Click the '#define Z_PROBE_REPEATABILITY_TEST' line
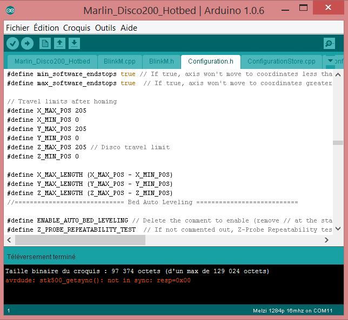348x320 pixels. click(x=170, y=229)
